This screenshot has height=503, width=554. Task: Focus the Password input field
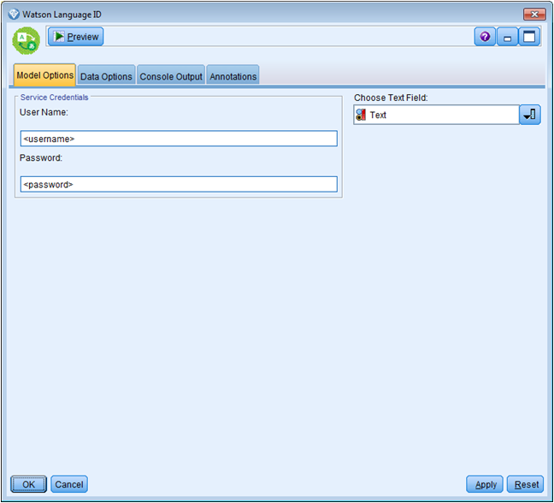(179, 184)
